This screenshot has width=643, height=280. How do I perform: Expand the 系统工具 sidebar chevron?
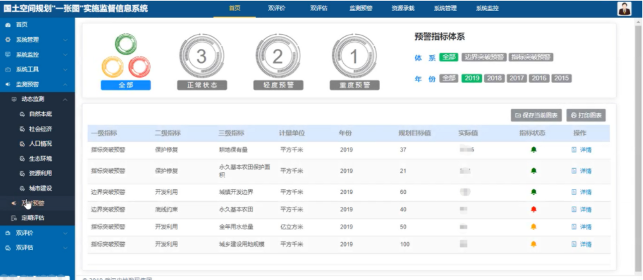[65, 69]
